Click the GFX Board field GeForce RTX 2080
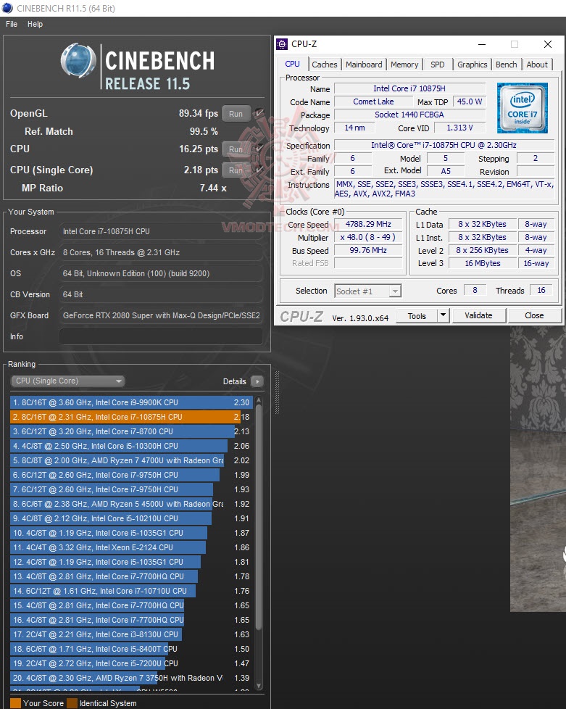Image resolution: width=566 pixels, height=709 pixels. pos(161,315)
